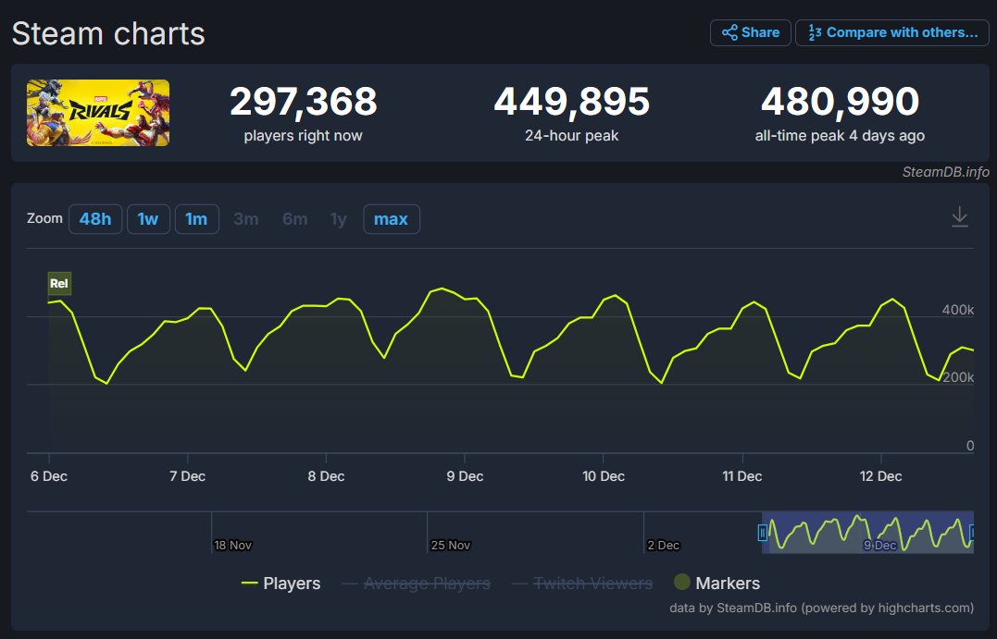This screenshot has height=639, width=997.
Task: Toggle the Markers legend item
Action: pos(717,583)
